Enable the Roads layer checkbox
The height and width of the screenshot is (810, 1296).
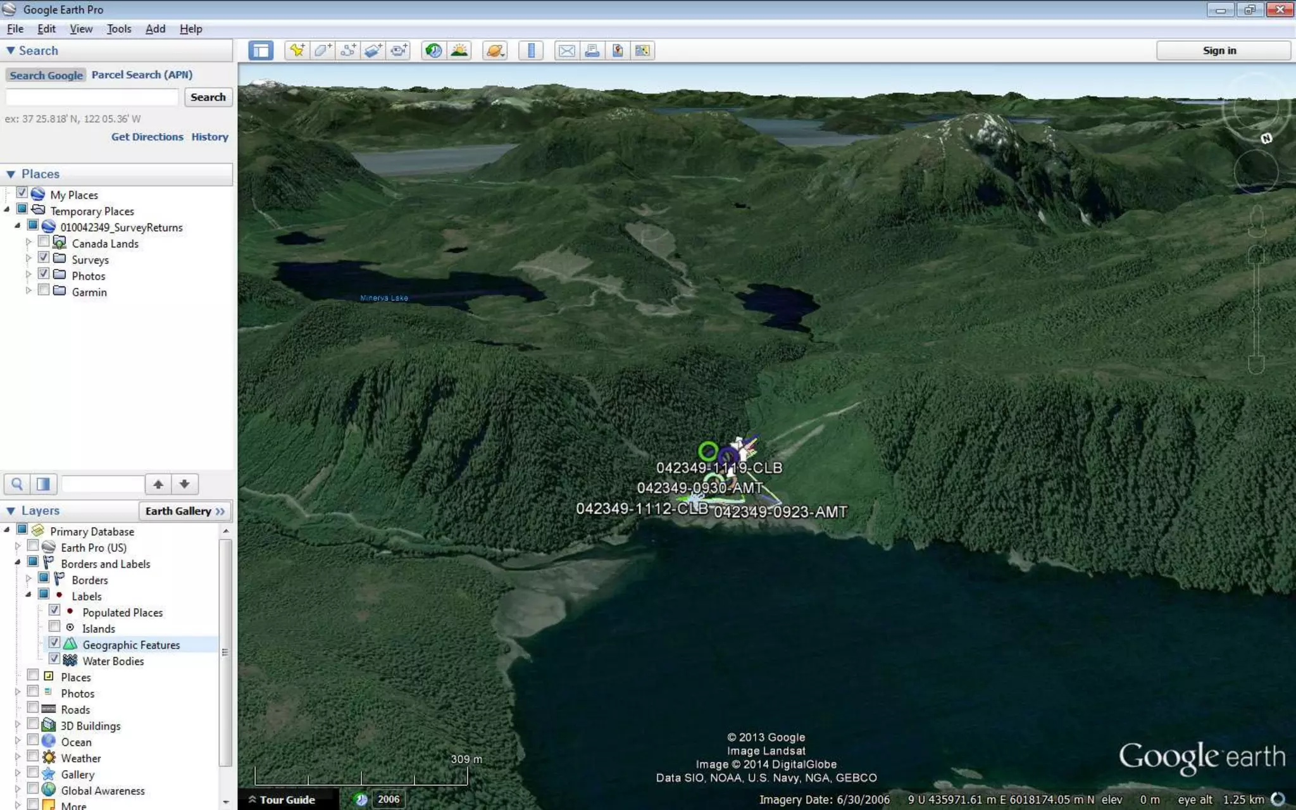(33, 709)
